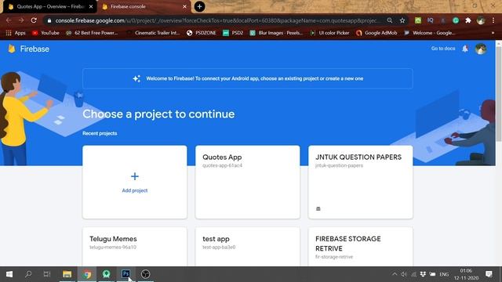Open the PSDZONE bookmark
Image resolution: width=502 pixels, height=282 pixels.
pos(202,33)
